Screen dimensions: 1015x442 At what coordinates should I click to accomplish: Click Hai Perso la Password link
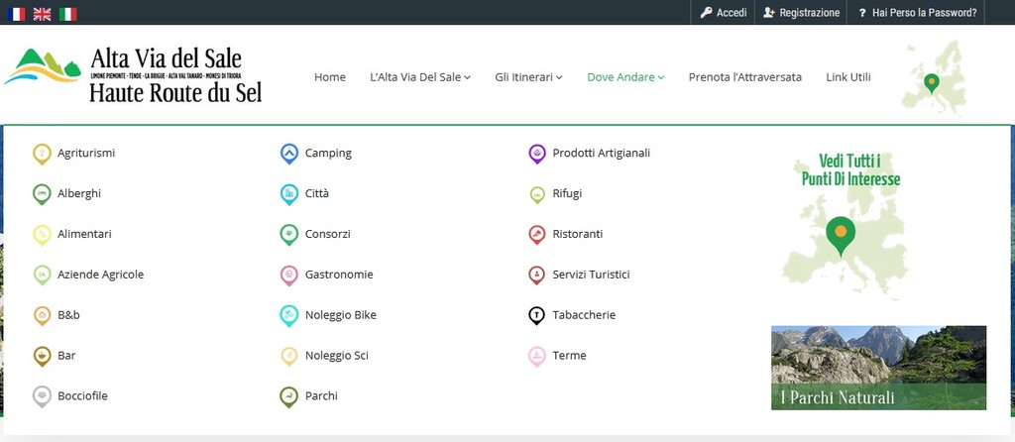(917, 13)
